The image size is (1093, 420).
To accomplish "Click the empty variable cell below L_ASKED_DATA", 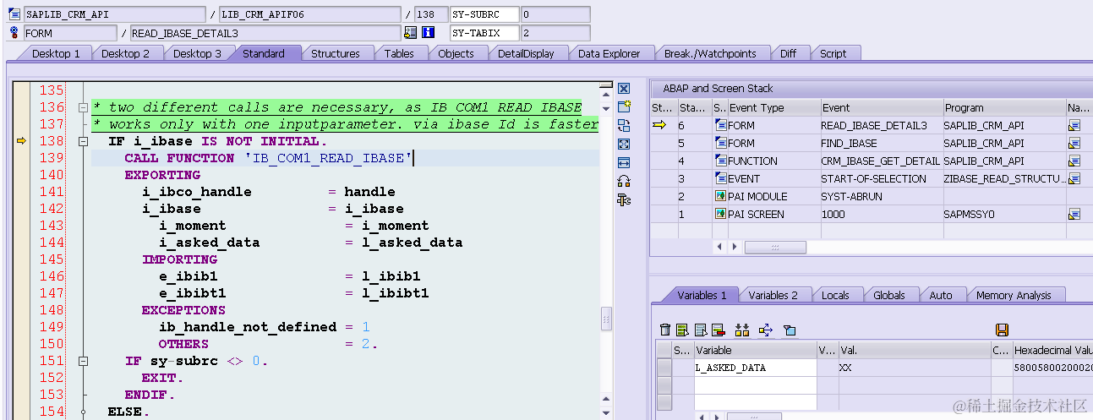I will coord(756,385).
